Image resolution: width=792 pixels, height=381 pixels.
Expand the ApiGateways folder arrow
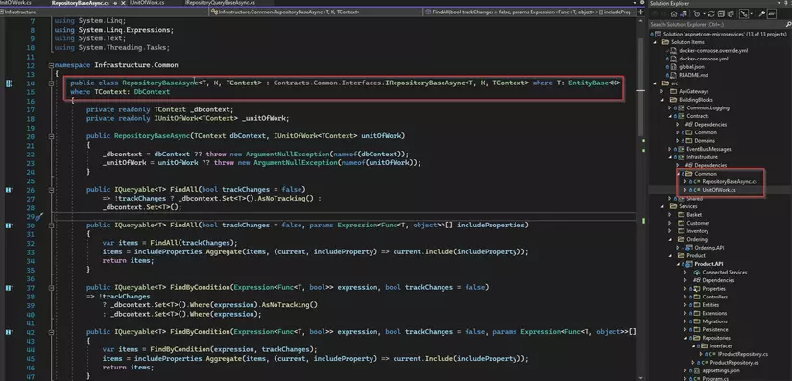coord(663,91)
